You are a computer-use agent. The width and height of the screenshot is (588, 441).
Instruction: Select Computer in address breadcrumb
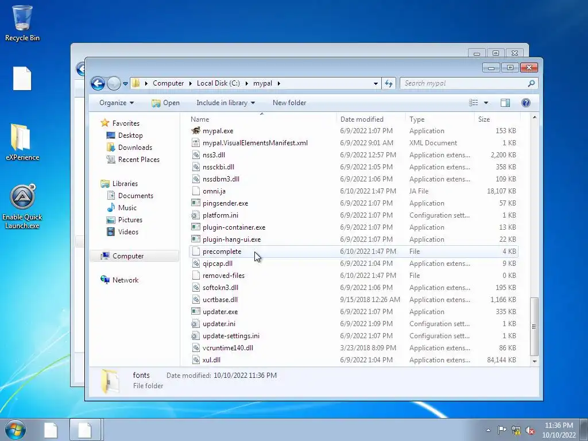pos(168,83)
